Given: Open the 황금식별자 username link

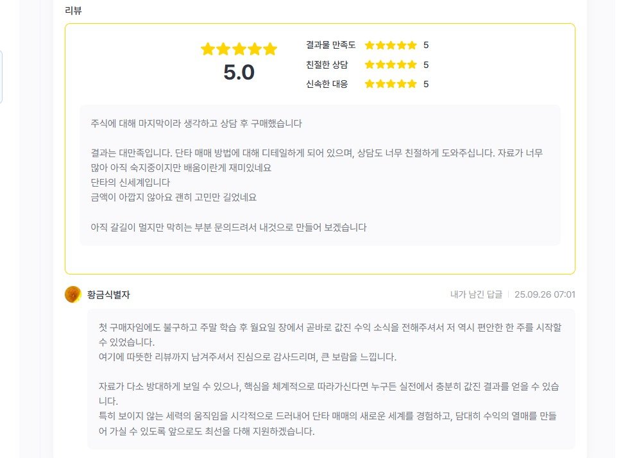Looking at the screenshot, I should tap(108, 295).
